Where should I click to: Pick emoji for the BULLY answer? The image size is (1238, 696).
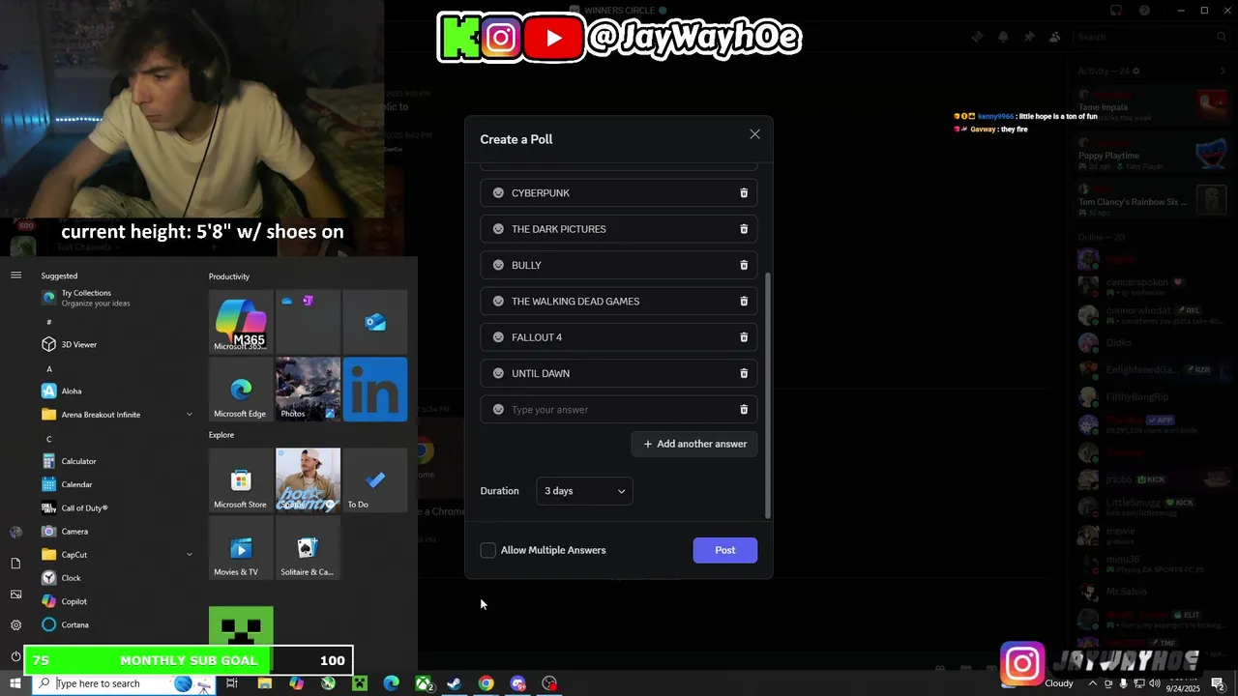pyautogui.click(x=498, y=265)
